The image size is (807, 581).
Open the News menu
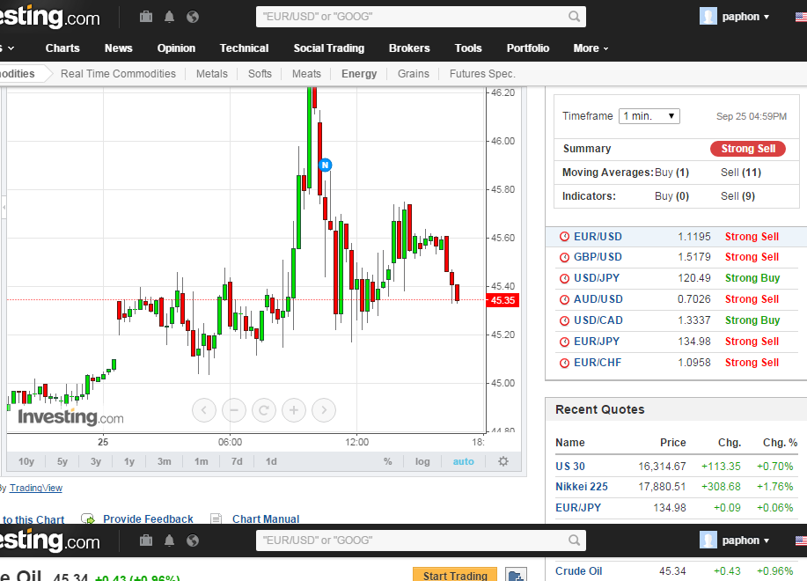pos(119,48)
